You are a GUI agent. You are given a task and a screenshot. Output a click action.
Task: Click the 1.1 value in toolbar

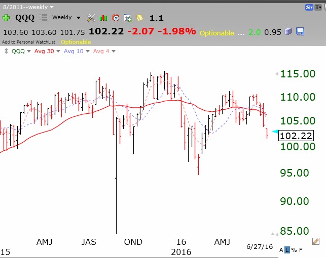156,18
